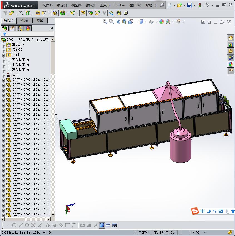Click the New document icon
The height and width of the screenshot is (236, 235).
[x=170, y=6]
